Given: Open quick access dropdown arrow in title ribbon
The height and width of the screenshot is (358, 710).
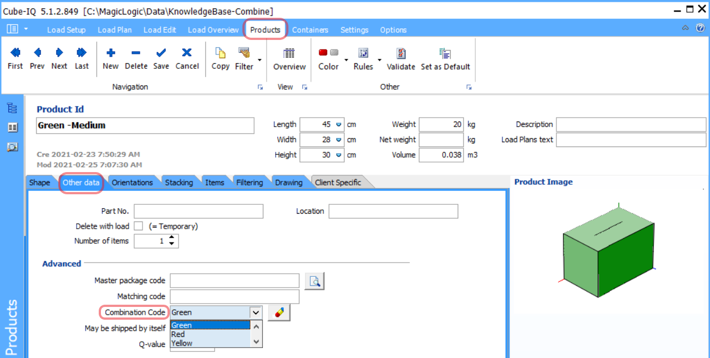Looking at the screenshot, I should (x=26, y=29).
